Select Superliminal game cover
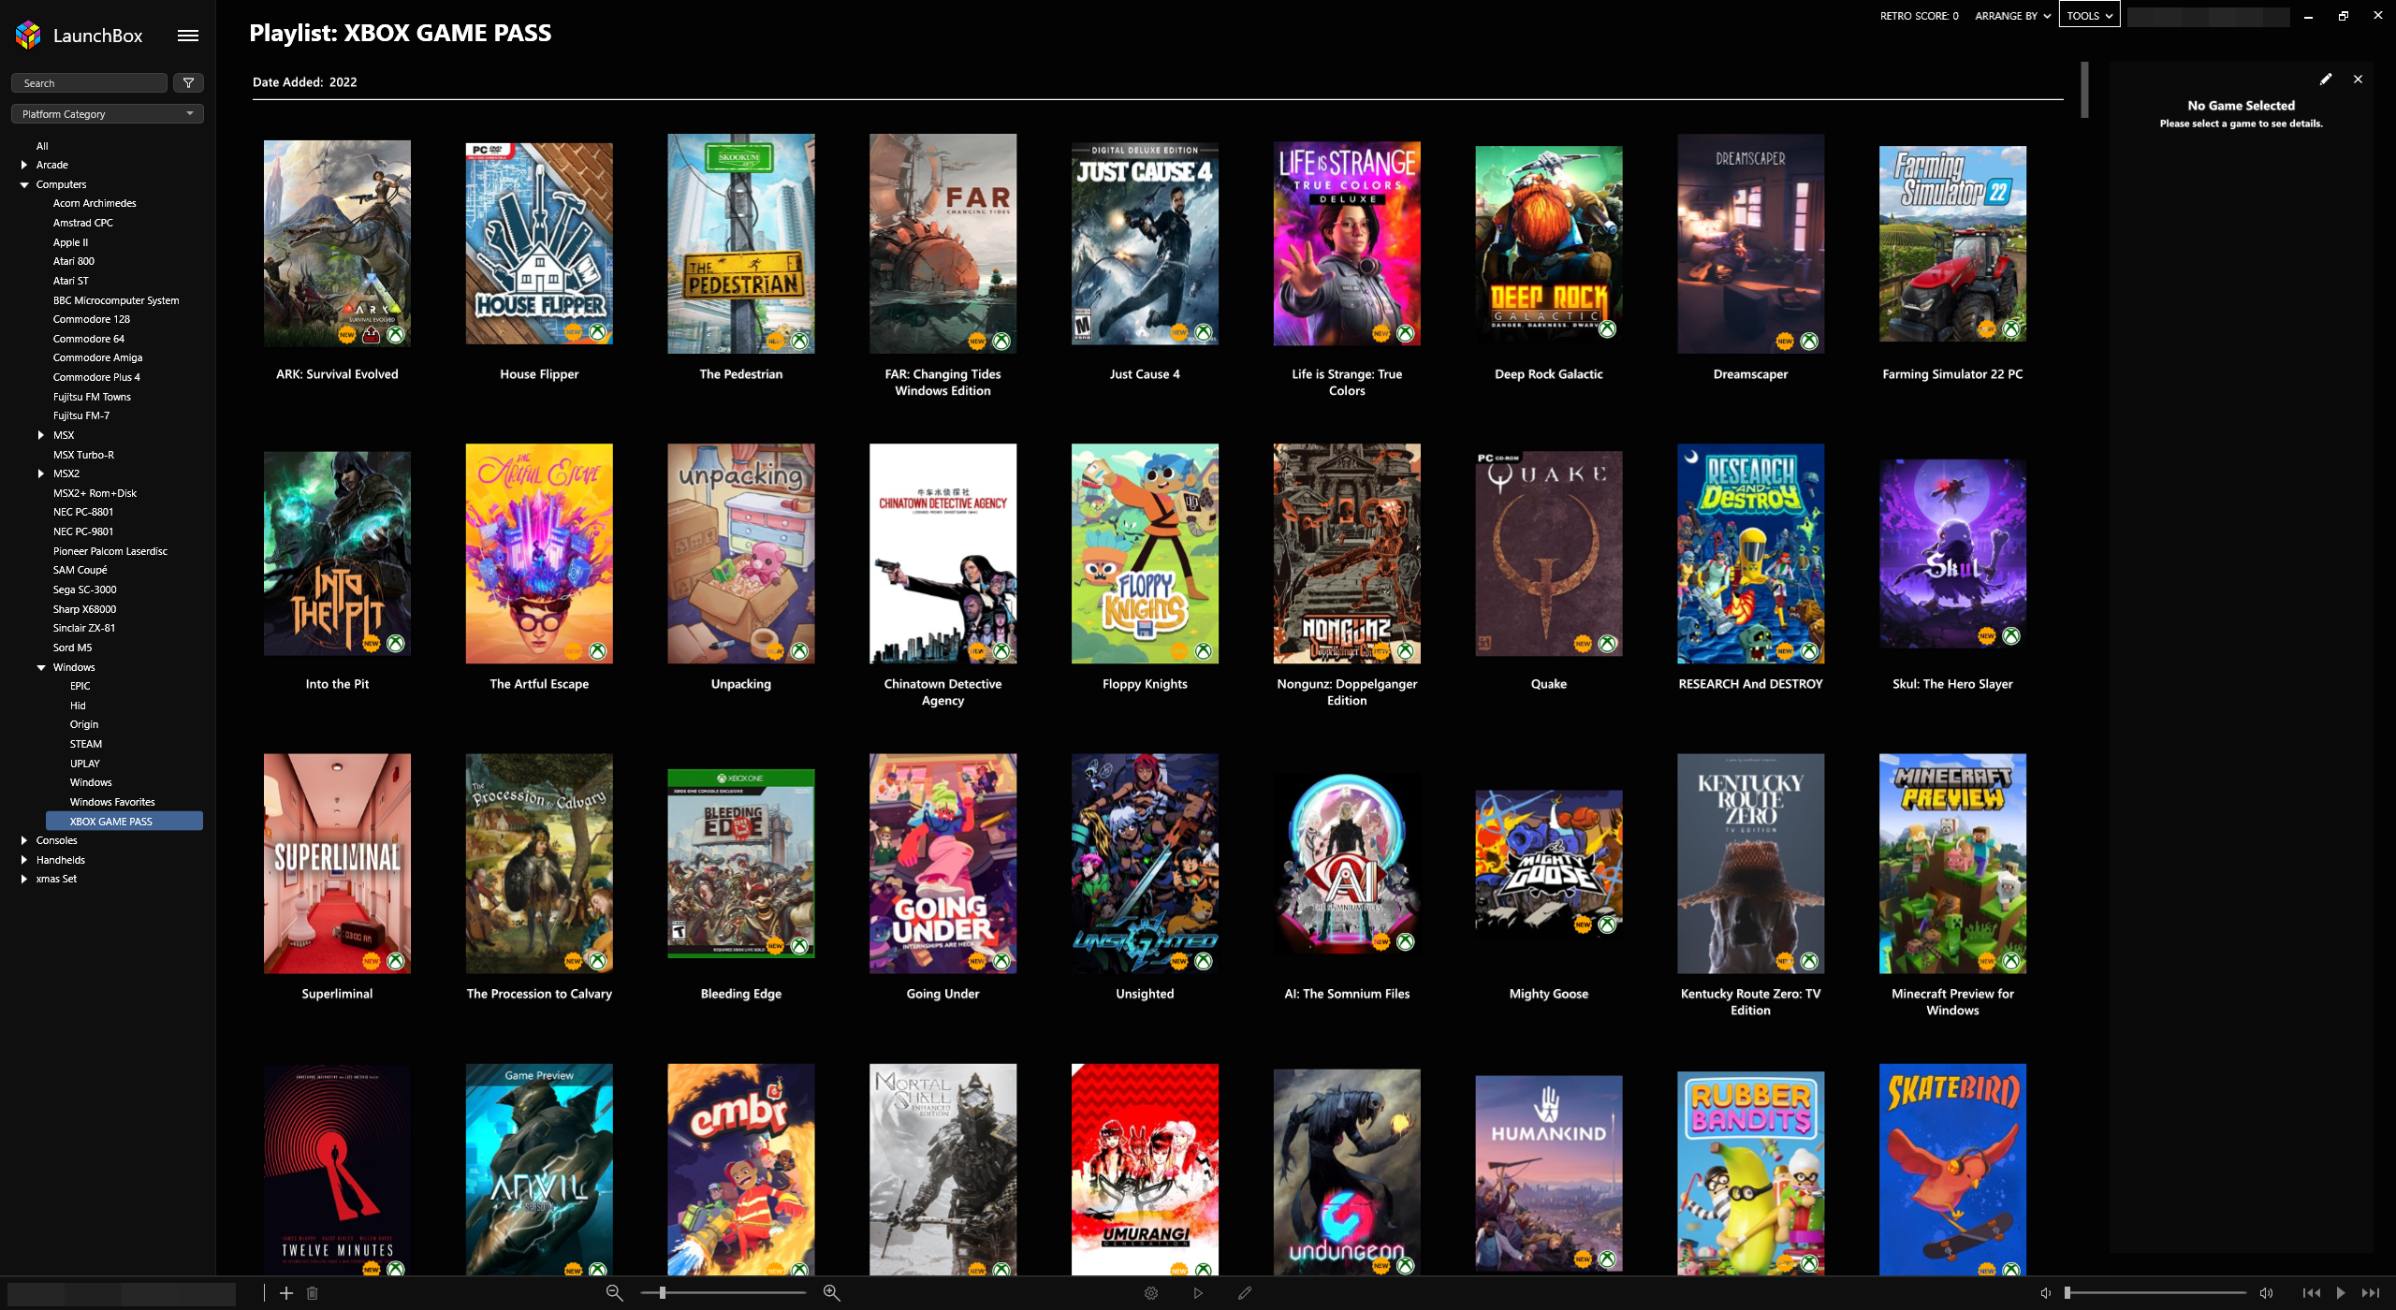The width and height of the screenshot is (2396, 1310). 337,863
